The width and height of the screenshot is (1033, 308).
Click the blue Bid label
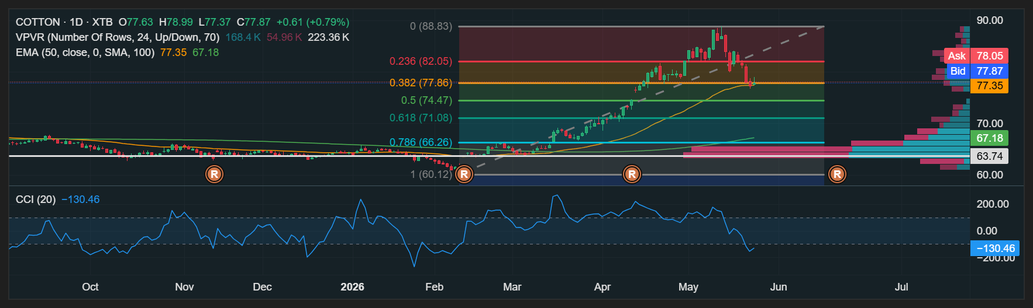coord(958,71)
